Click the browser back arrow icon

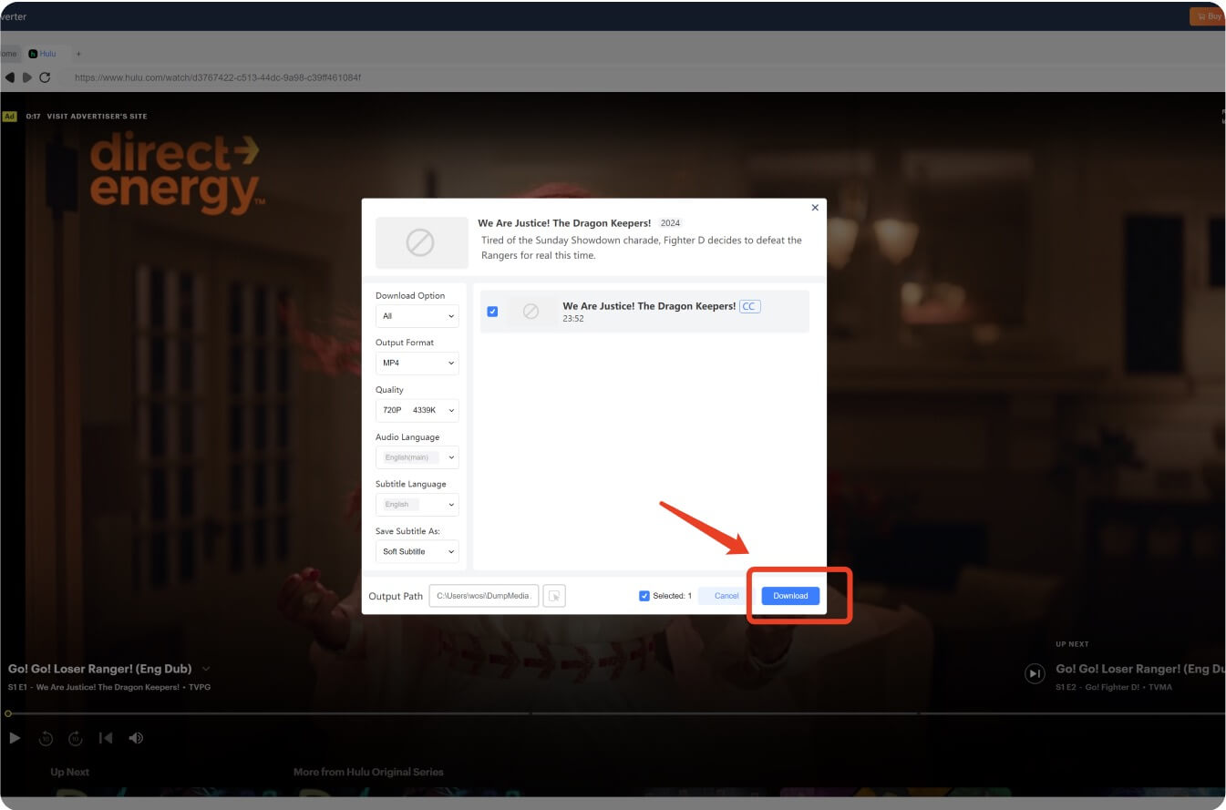[x=10, y=77]
